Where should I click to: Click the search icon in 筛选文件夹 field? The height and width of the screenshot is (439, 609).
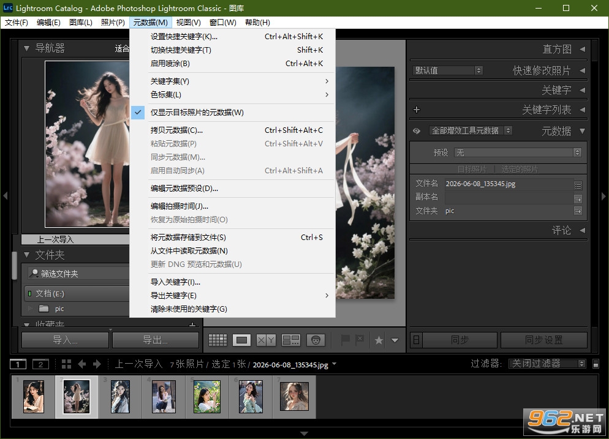coord(34,273)
